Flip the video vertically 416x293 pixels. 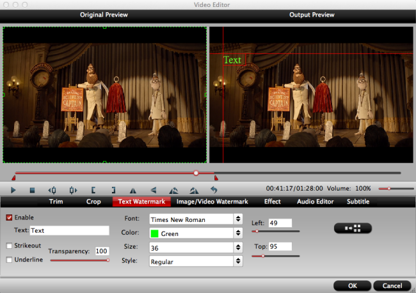[154, 190]
